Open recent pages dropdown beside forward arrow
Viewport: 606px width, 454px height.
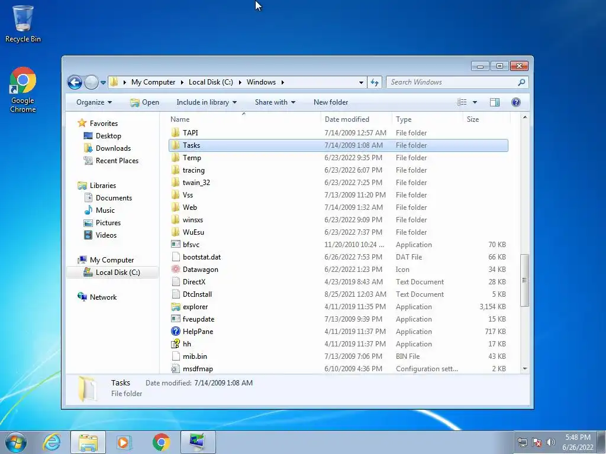(x=103, y=82)
